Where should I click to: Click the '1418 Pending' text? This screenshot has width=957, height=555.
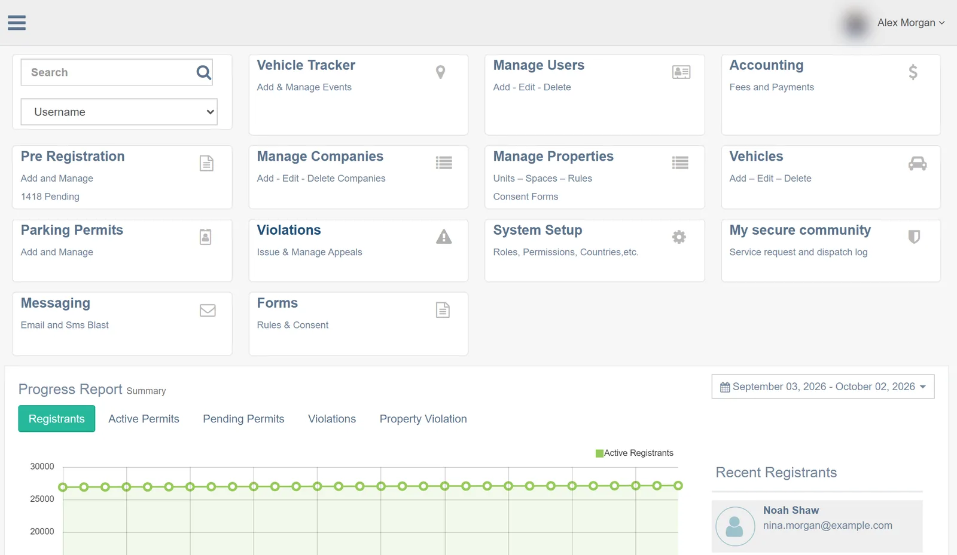(50, 197)
